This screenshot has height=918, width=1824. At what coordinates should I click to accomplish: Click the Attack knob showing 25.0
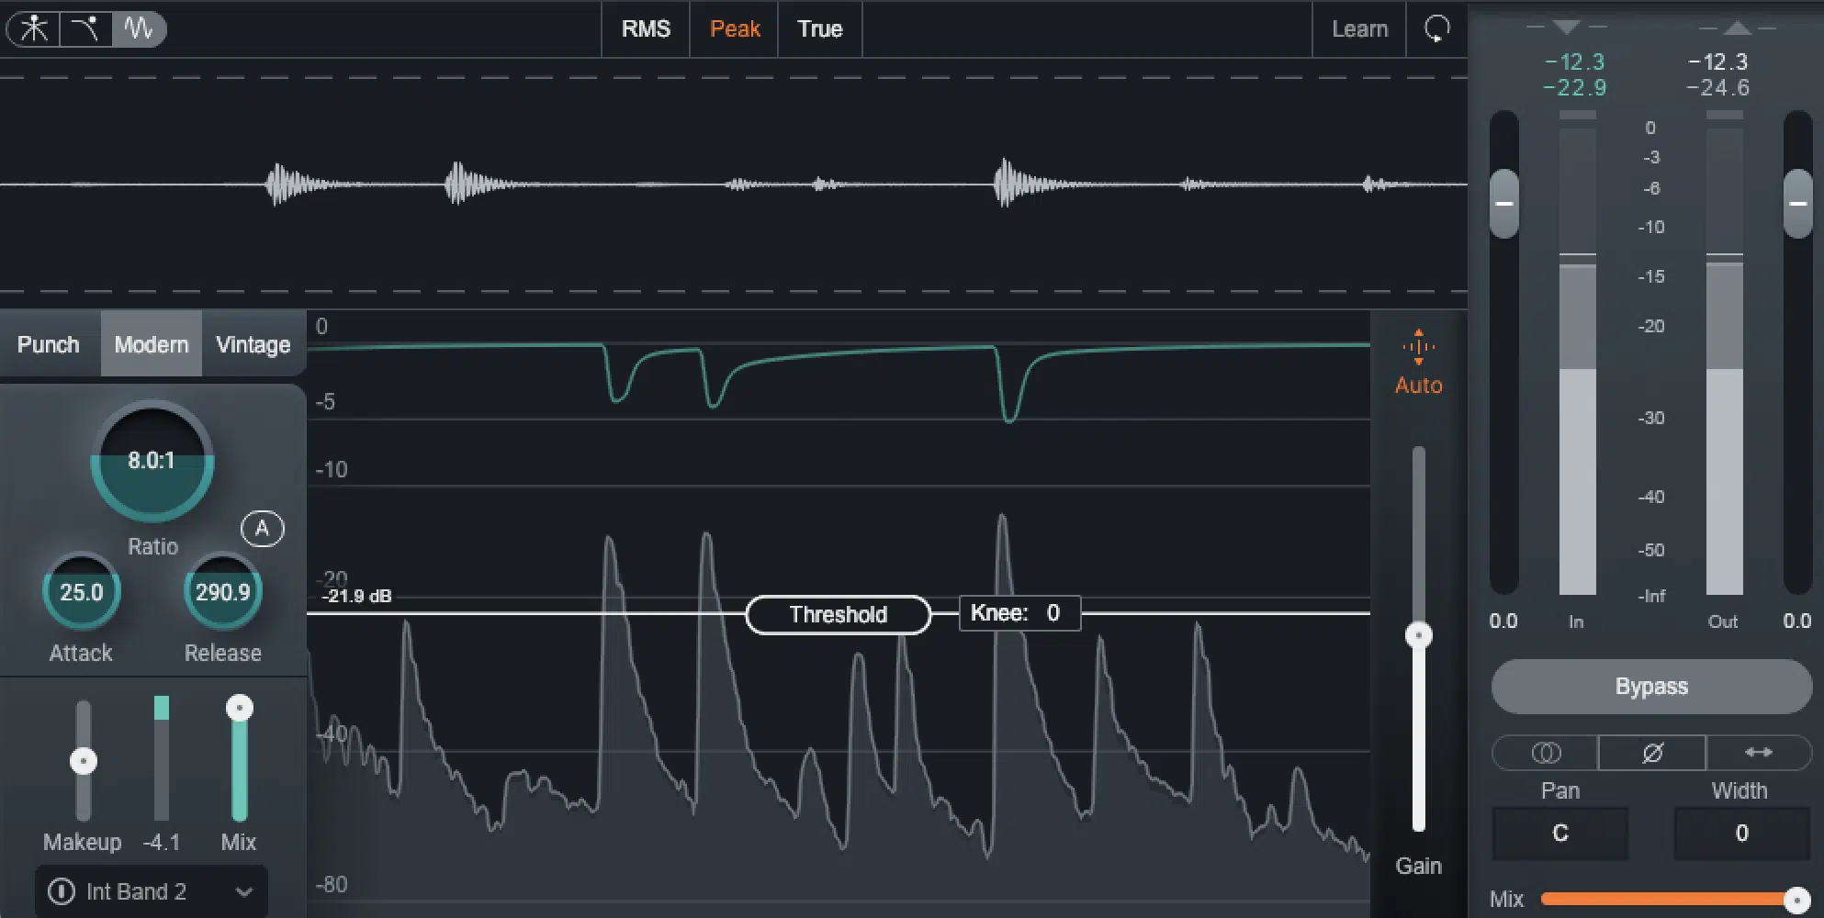click(x=82, y=592)
